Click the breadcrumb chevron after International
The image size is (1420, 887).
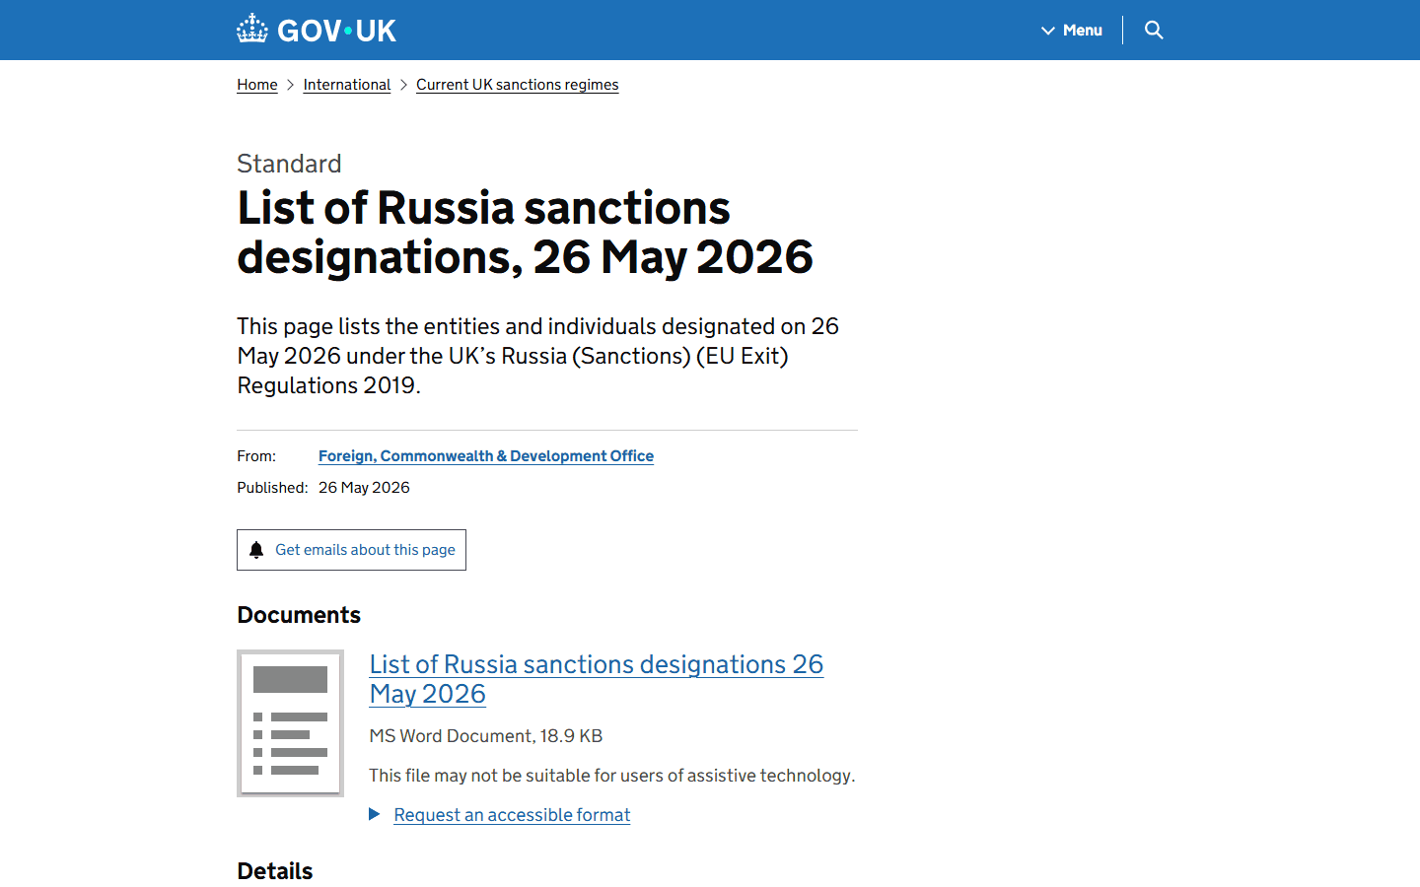(403, 85)
